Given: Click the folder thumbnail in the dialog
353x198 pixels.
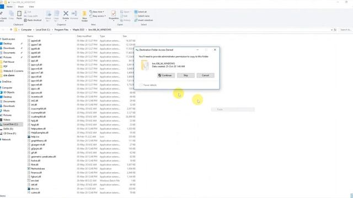Looking at the screenshot, I should click(145, 65).
